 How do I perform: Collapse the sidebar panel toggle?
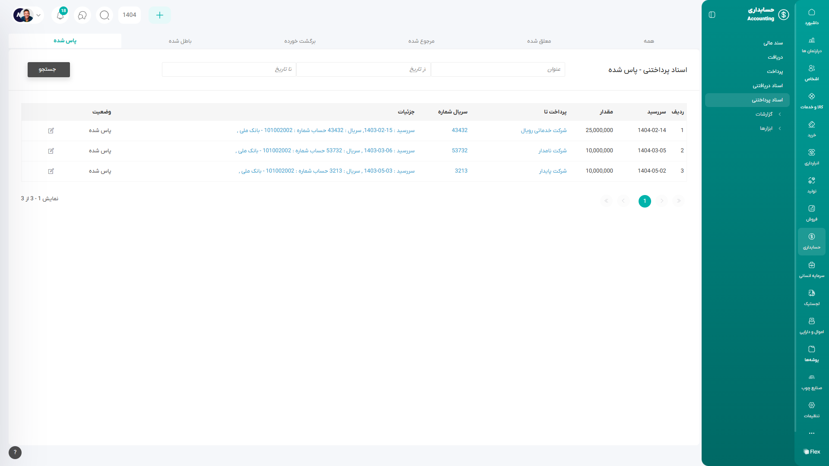(x=712, y=15)
